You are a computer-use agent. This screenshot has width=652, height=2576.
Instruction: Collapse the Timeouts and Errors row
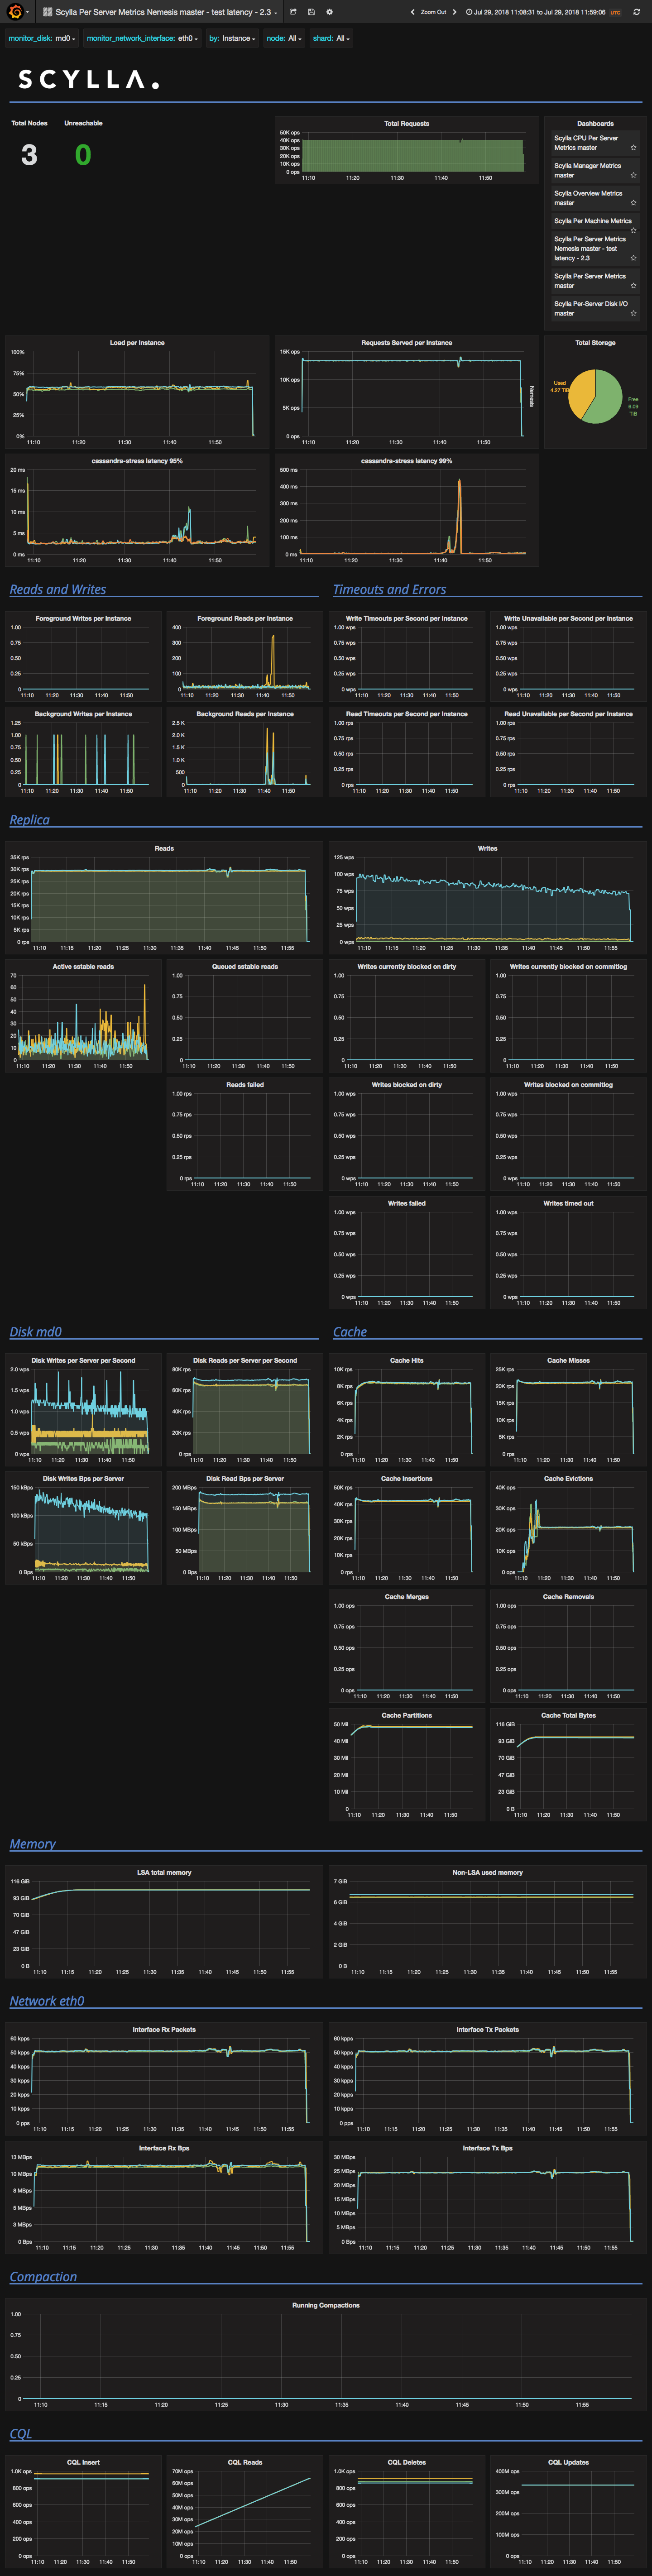(x=389, y=589)
